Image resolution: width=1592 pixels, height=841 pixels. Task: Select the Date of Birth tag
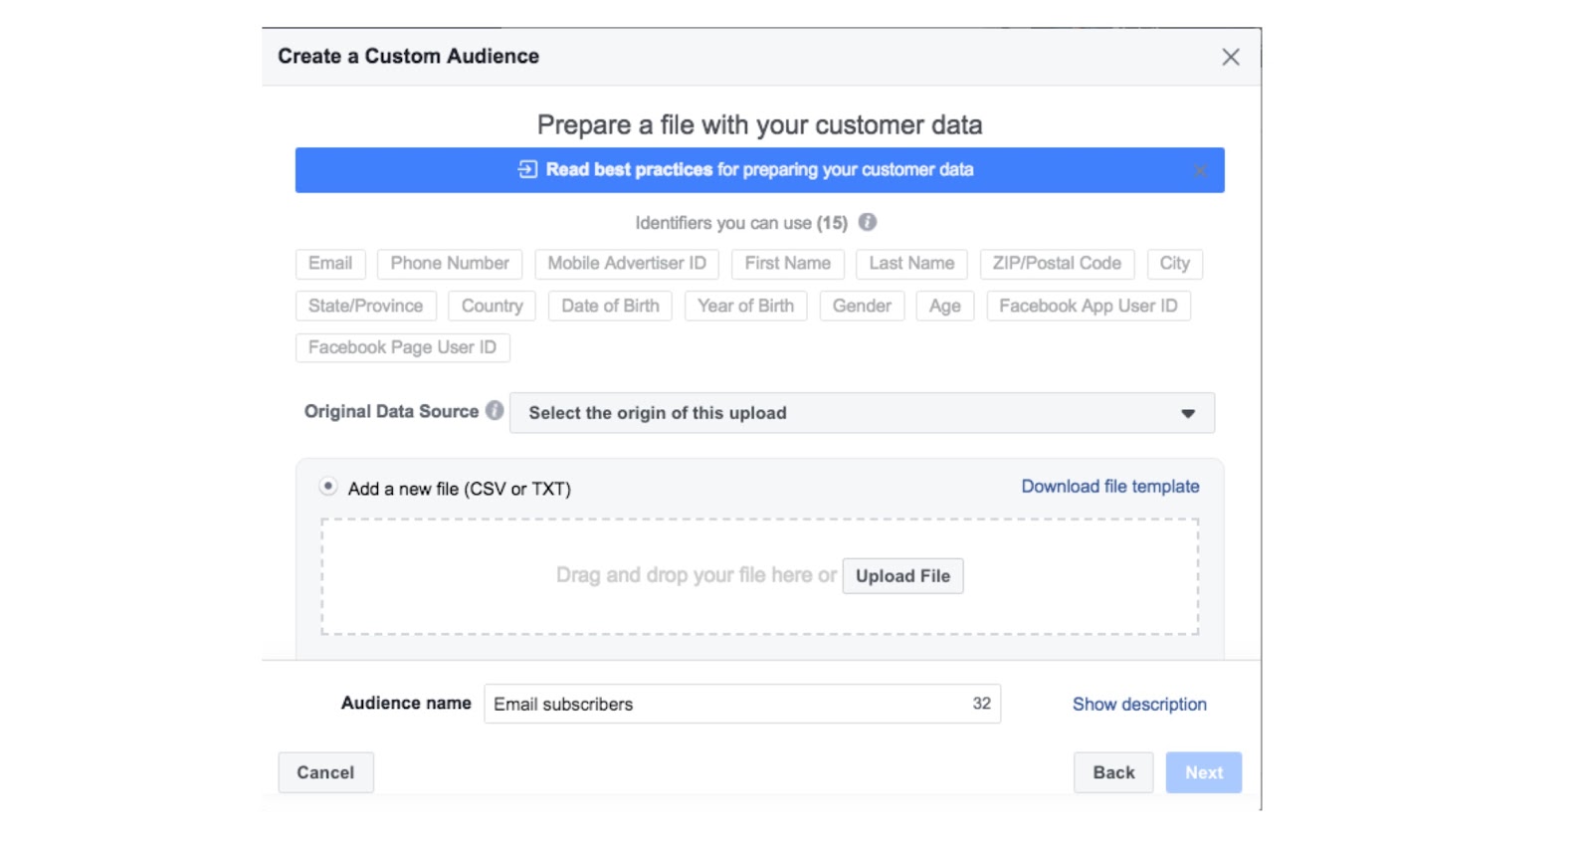(x=610, y=306)
